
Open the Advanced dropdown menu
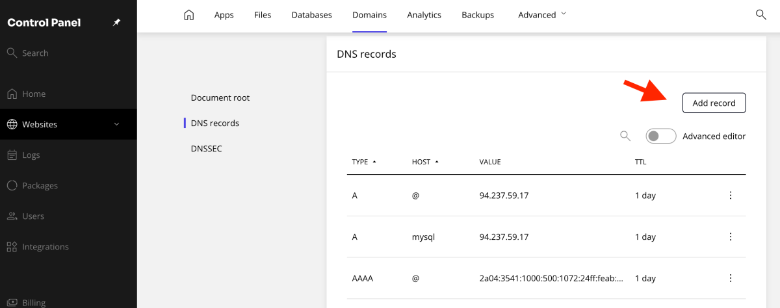click(542, 15)
